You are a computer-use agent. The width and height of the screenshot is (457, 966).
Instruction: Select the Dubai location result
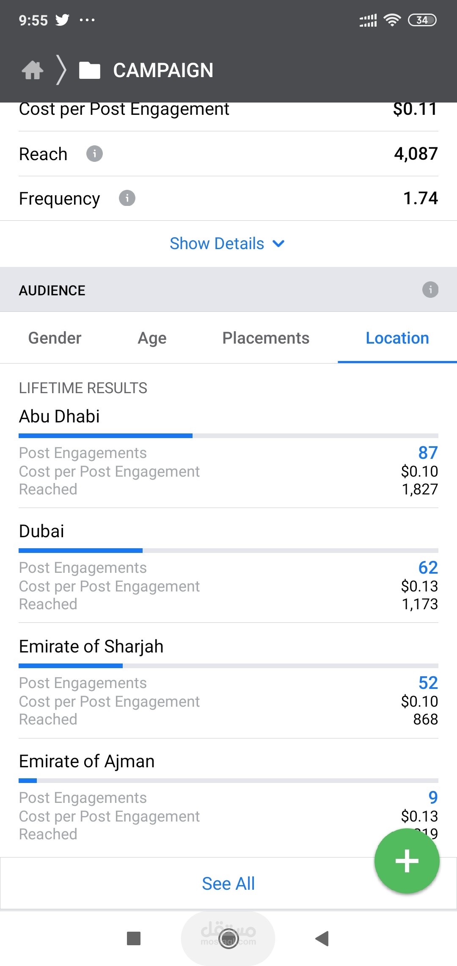click(x=41, y=531)
